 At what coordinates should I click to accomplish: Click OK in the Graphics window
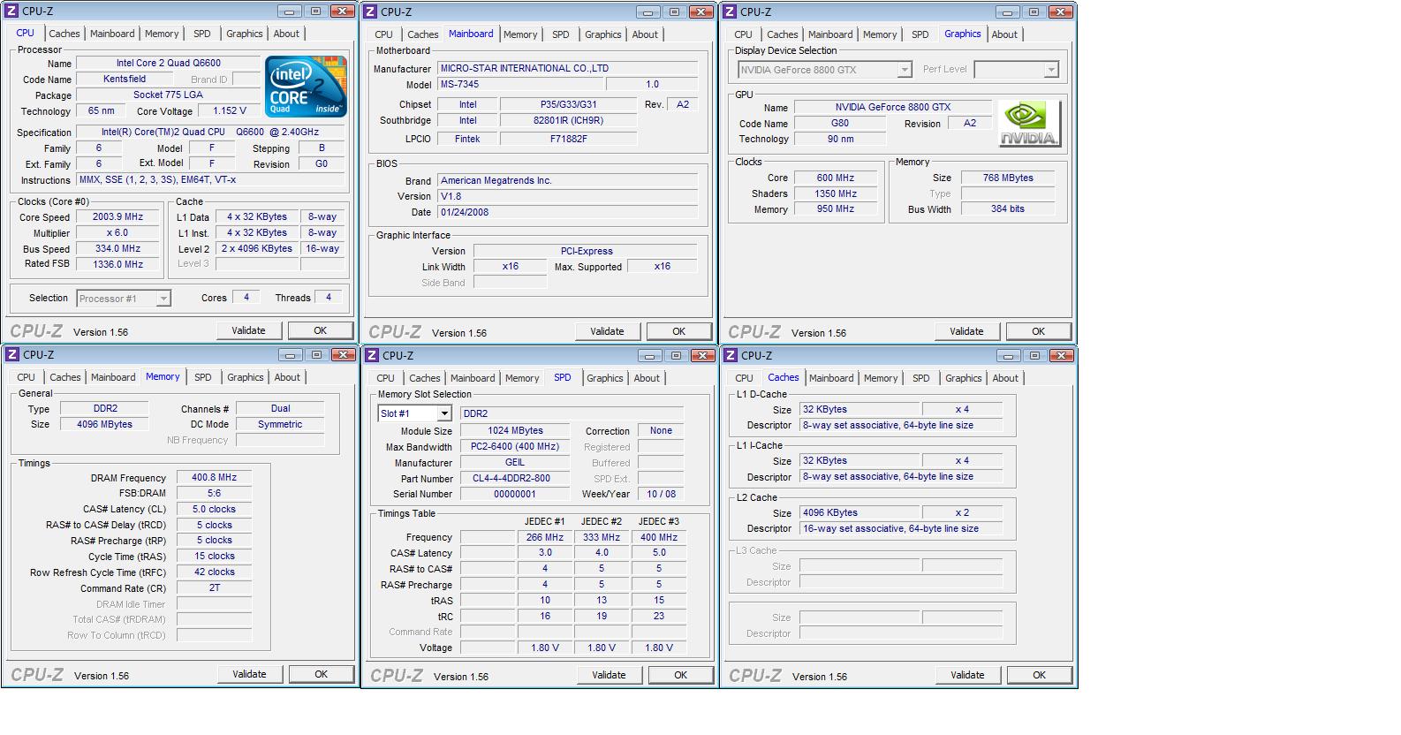1038,331
